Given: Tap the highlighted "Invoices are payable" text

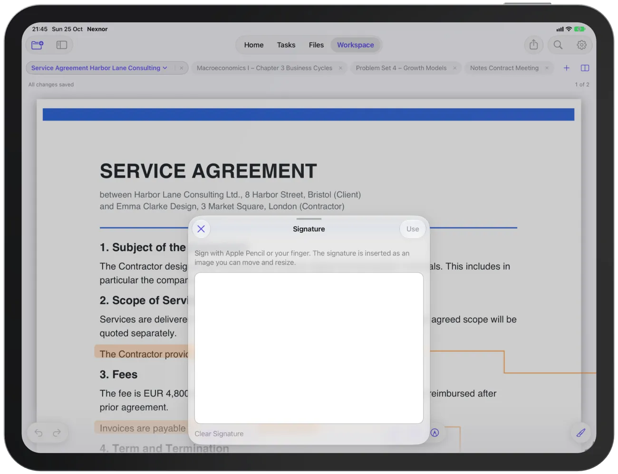Looking at the screenshot, I should [143, 428].
